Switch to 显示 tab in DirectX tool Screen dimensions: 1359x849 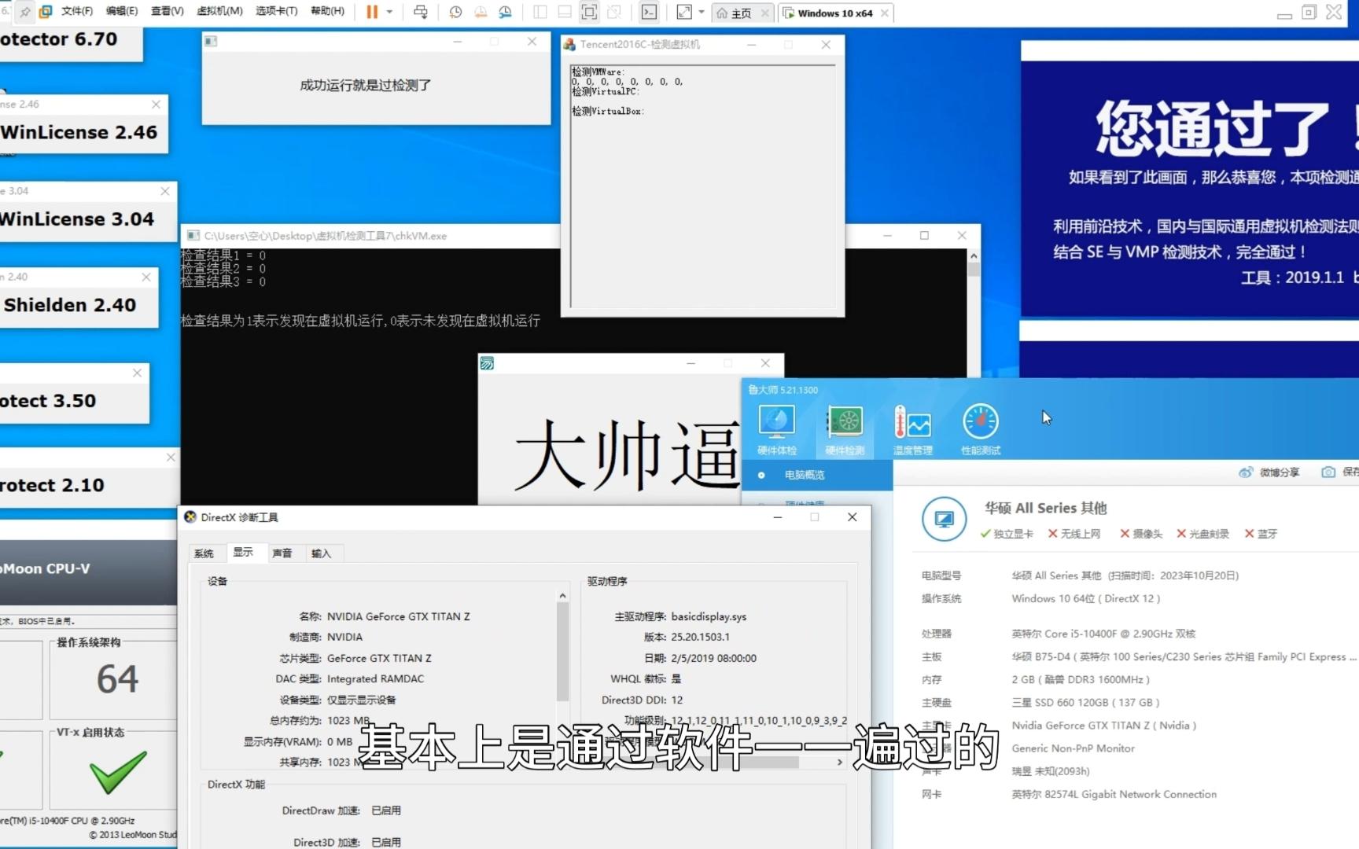click(x=244, y=552)
